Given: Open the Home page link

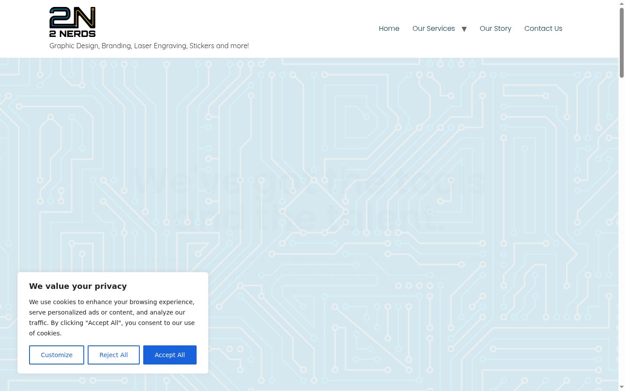Looking at the screenshot, I should [389, 29].
